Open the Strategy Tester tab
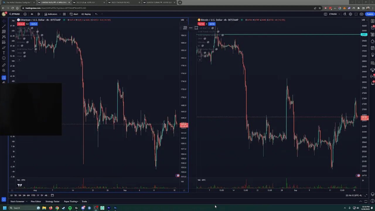 (x=52, y=201)
